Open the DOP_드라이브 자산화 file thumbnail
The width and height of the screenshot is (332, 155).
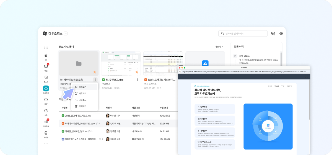163,63
